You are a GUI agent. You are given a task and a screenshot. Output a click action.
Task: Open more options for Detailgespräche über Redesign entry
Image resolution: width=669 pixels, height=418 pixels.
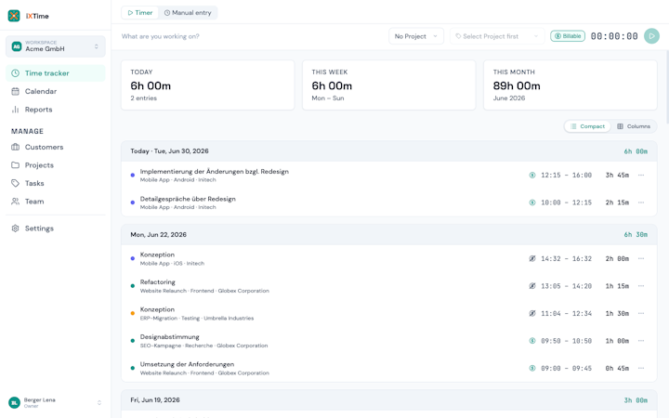[641, 202]
